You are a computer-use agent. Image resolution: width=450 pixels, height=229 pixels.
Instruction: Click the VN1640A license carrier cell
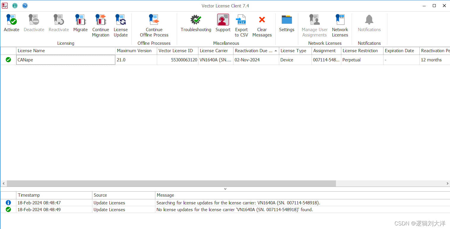[x=216, y=60]
